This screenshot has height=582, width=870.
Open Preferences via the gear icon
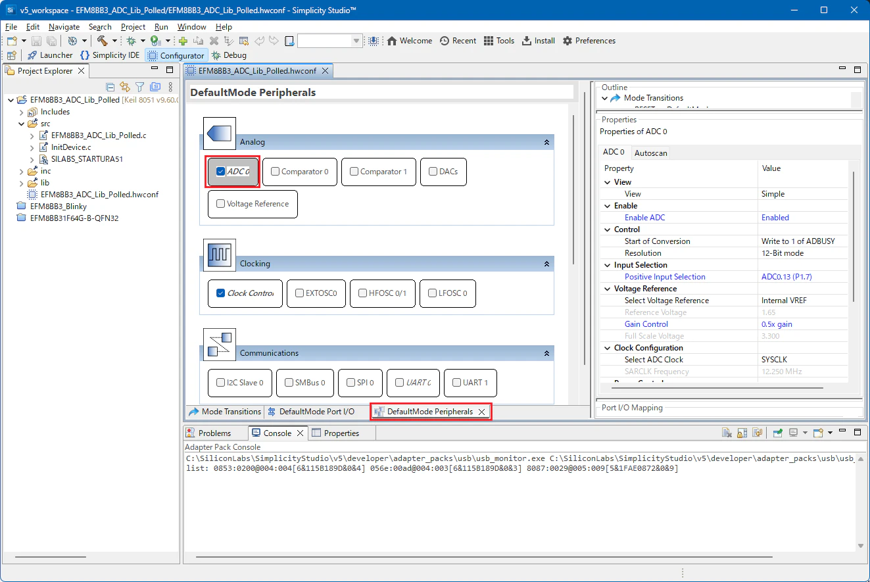pyautogui.click(x=589, y=41)
